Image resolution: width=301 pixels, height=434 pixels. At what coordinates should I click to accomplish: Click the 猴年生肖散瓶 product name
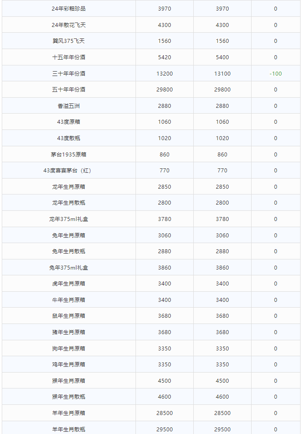point(68,397)
